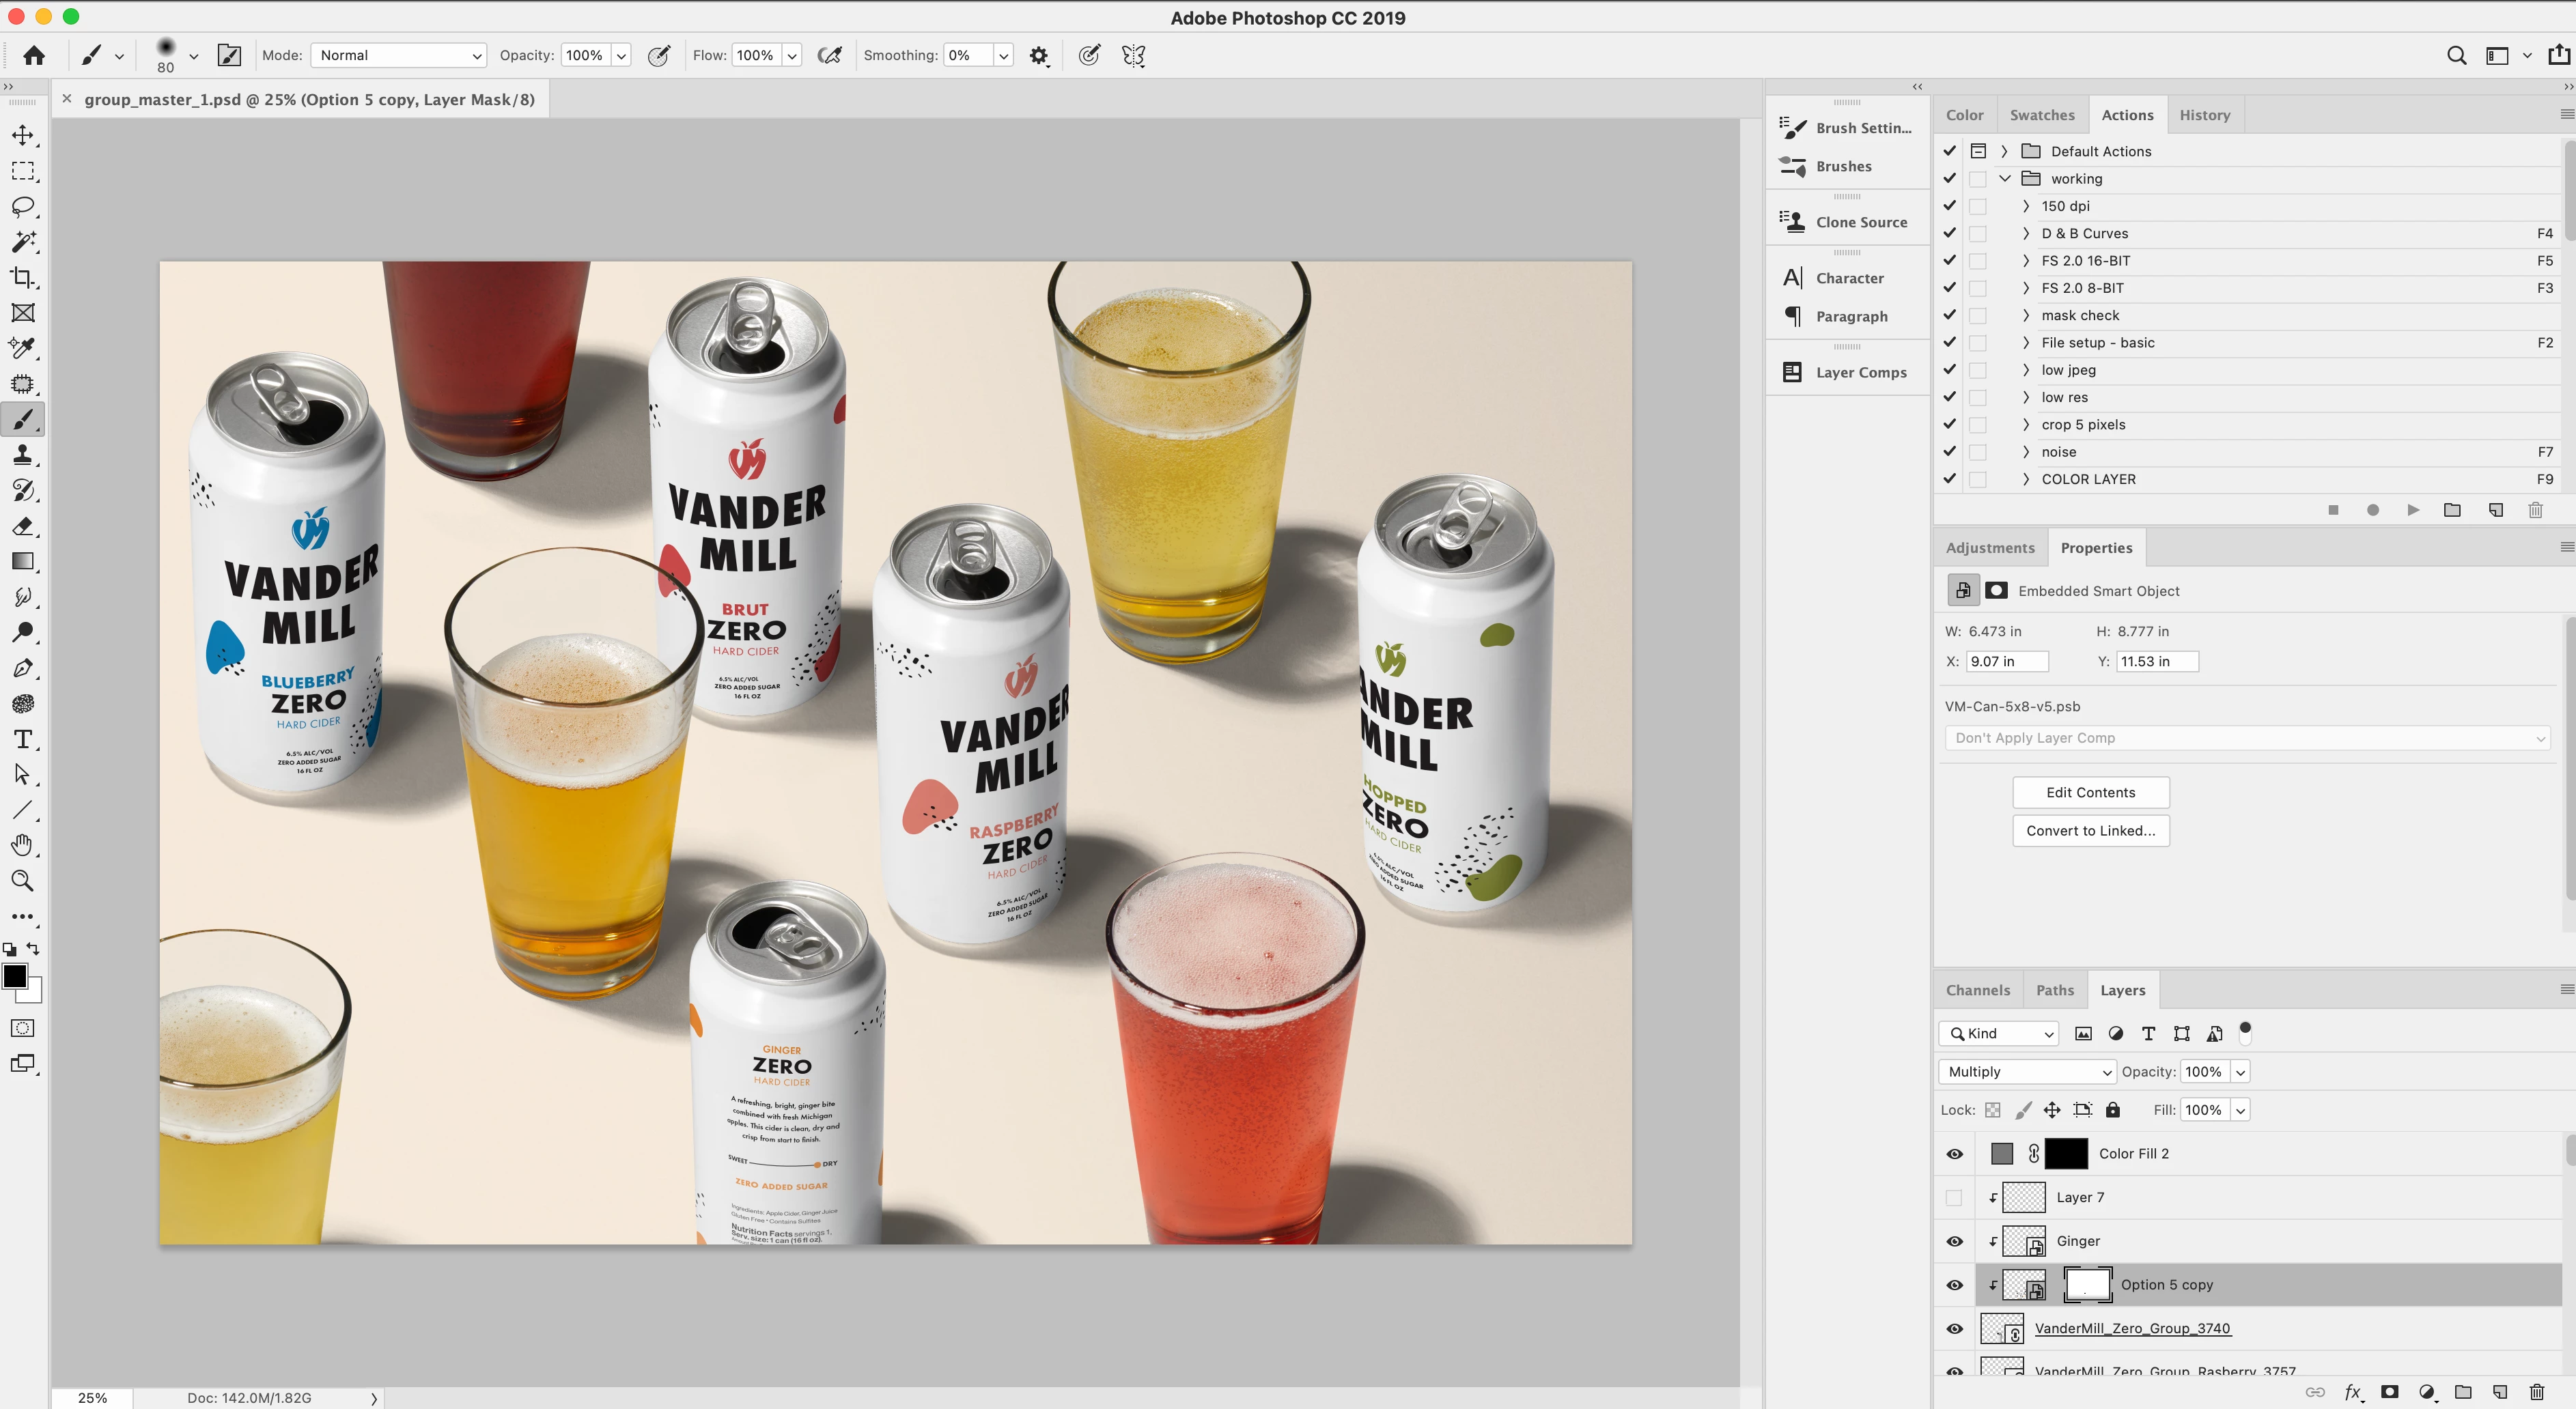Select the Horizontal Type tool

22,739
